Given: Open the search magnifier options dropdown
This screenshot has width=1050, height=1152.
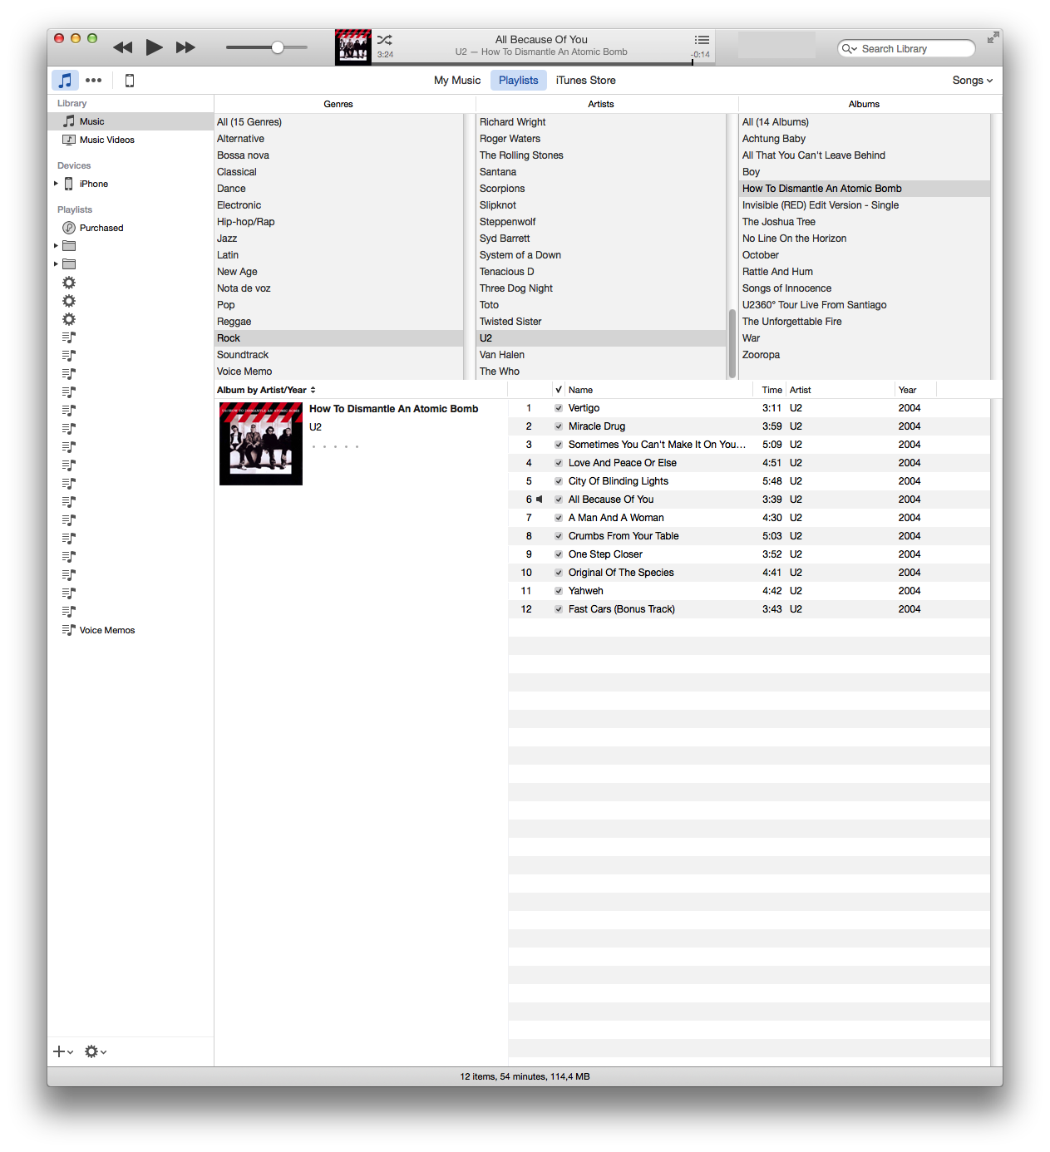Looking at the screenshot, I should click(849, 49).
